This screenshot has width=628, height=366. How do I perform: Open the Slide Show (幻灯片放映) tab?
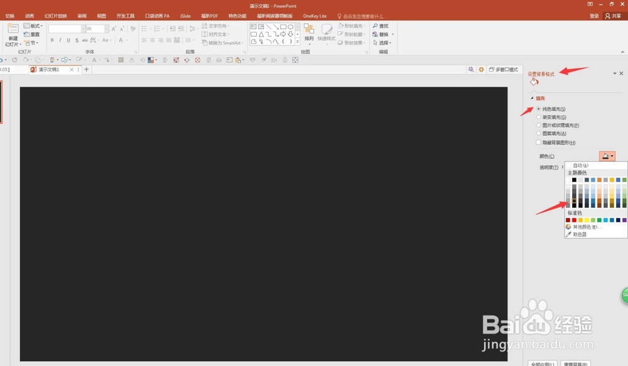(56, 16)
